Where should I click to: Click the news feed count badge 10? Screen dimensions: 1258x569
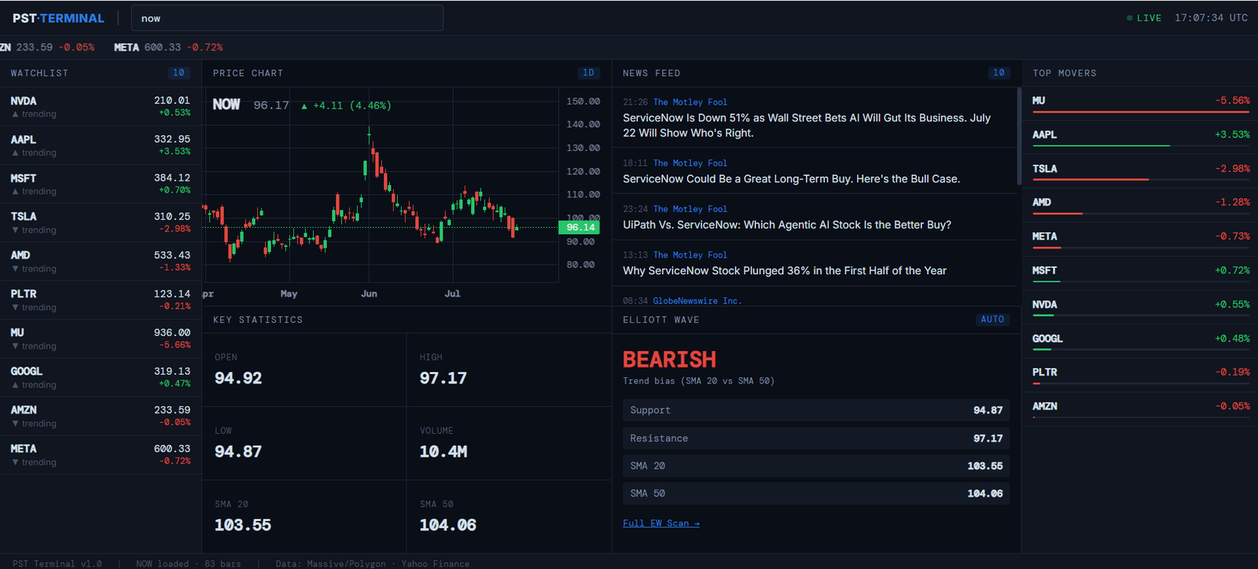point(999,73)
